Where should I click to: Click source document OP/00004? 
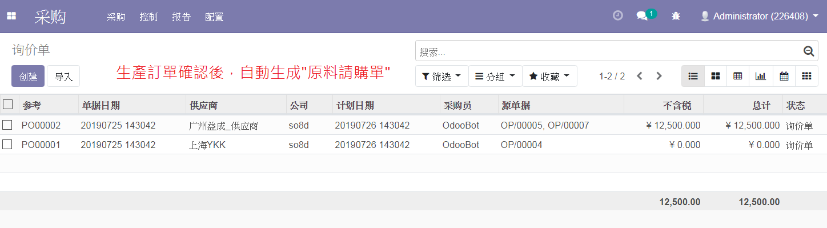(x=521, y=145)
